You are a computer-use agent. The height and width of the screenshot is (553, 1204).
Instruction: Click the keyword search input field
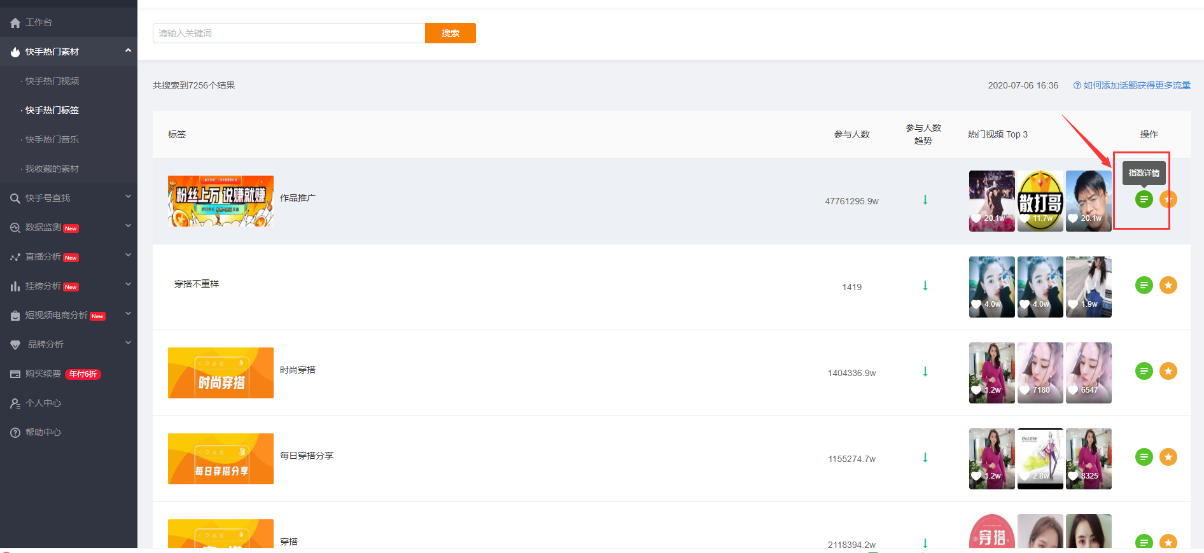(289, 33)
